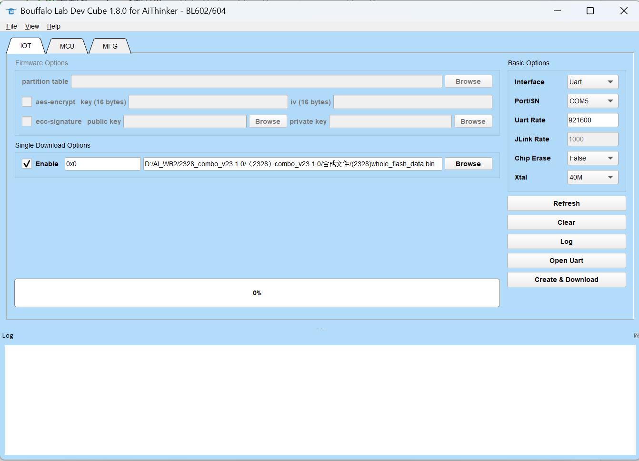Click the 'Single Download Options' heading
This screenshot has height=461, width=639.
point(53,145)
